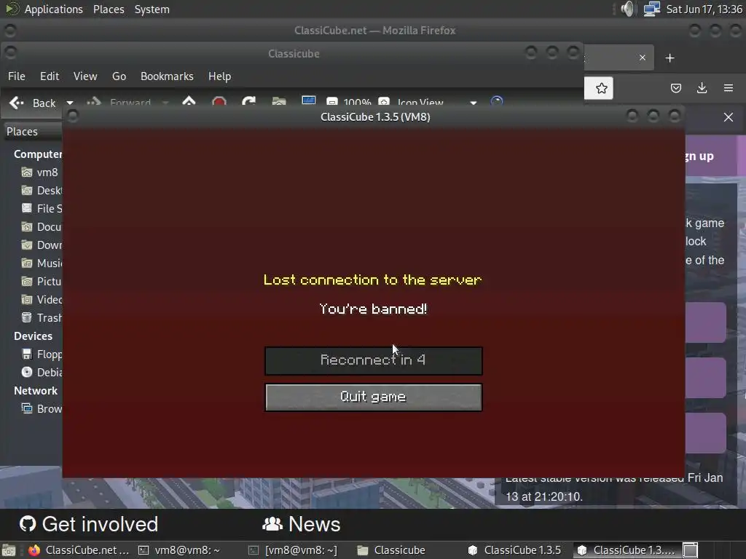Close the current Firefox tab
746x559 pixels.
643,58
